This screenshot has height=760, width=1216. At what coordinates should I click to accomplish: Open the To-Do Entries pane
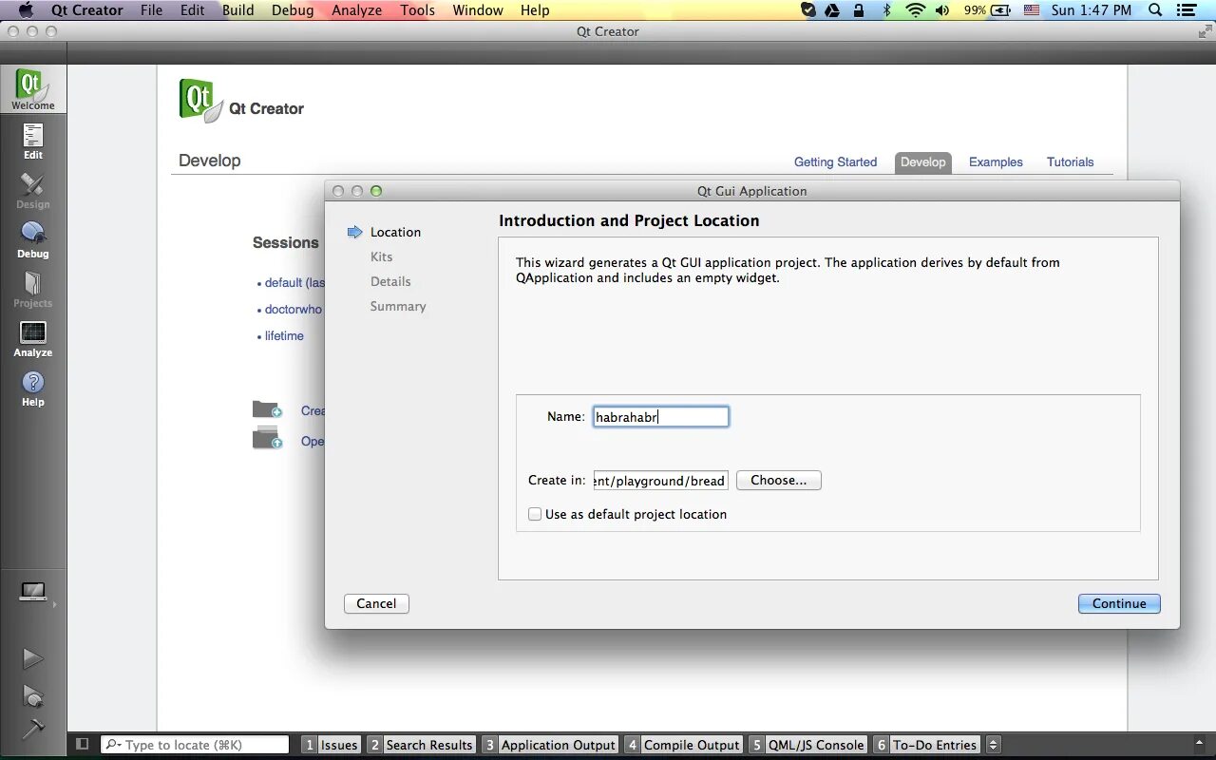(926, 745)
